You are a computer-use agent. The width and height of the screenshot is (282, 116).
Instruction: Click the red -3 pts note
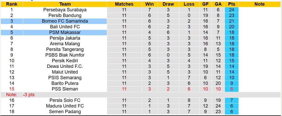29,95
